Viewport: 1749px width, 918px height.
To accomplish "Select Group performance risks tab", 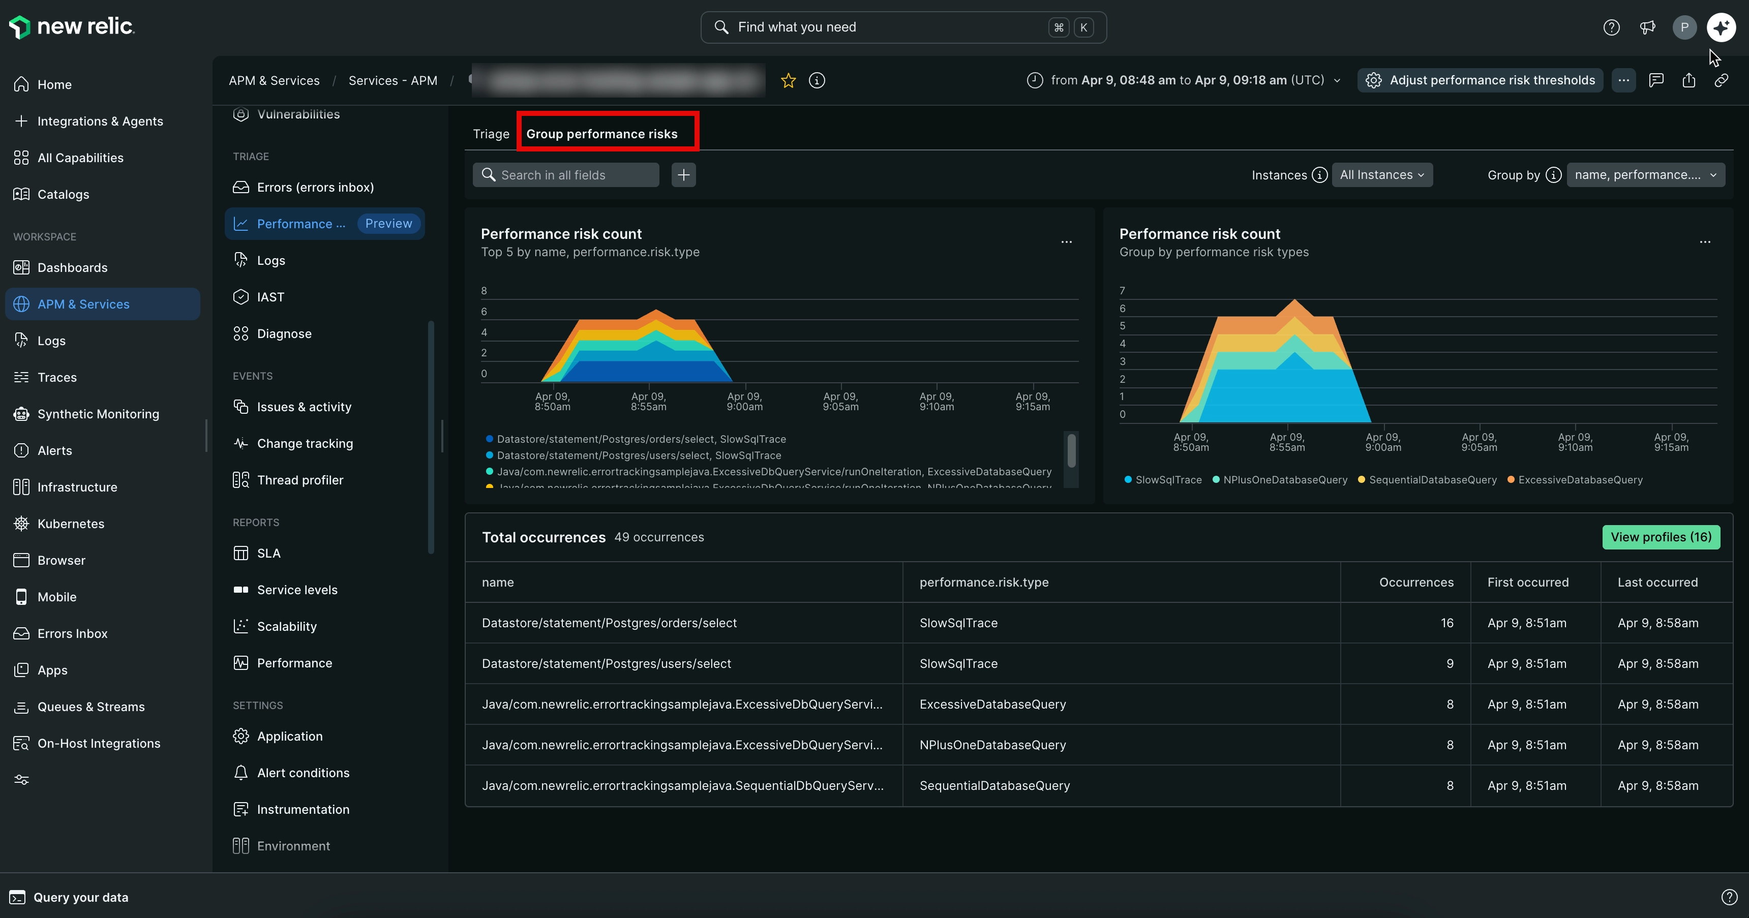I will [602, 134].
